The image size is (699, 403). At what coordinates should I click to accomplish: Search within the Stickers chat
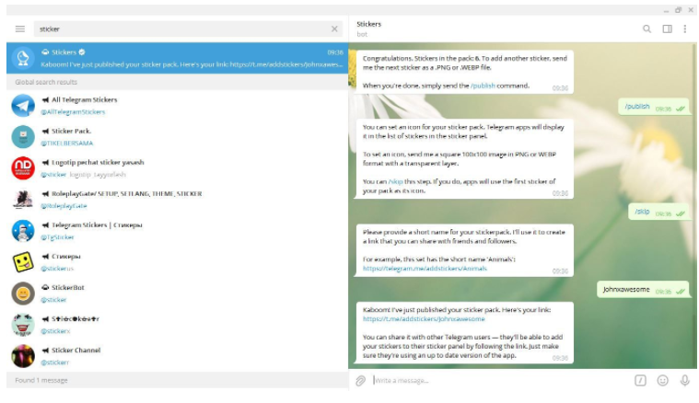[647, 29]
